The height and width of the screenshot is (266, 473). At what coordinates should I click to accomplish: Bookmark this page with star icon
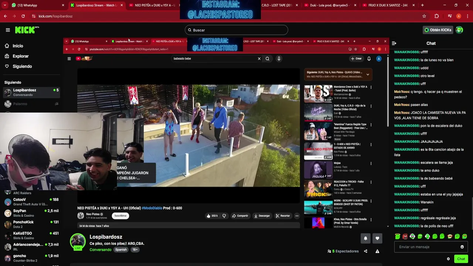[x=424, y=16]
